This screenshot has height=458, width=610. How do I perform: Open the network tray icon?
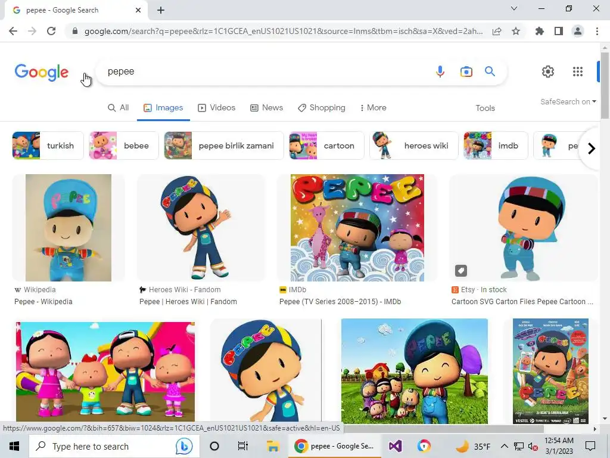coord(519,447)
